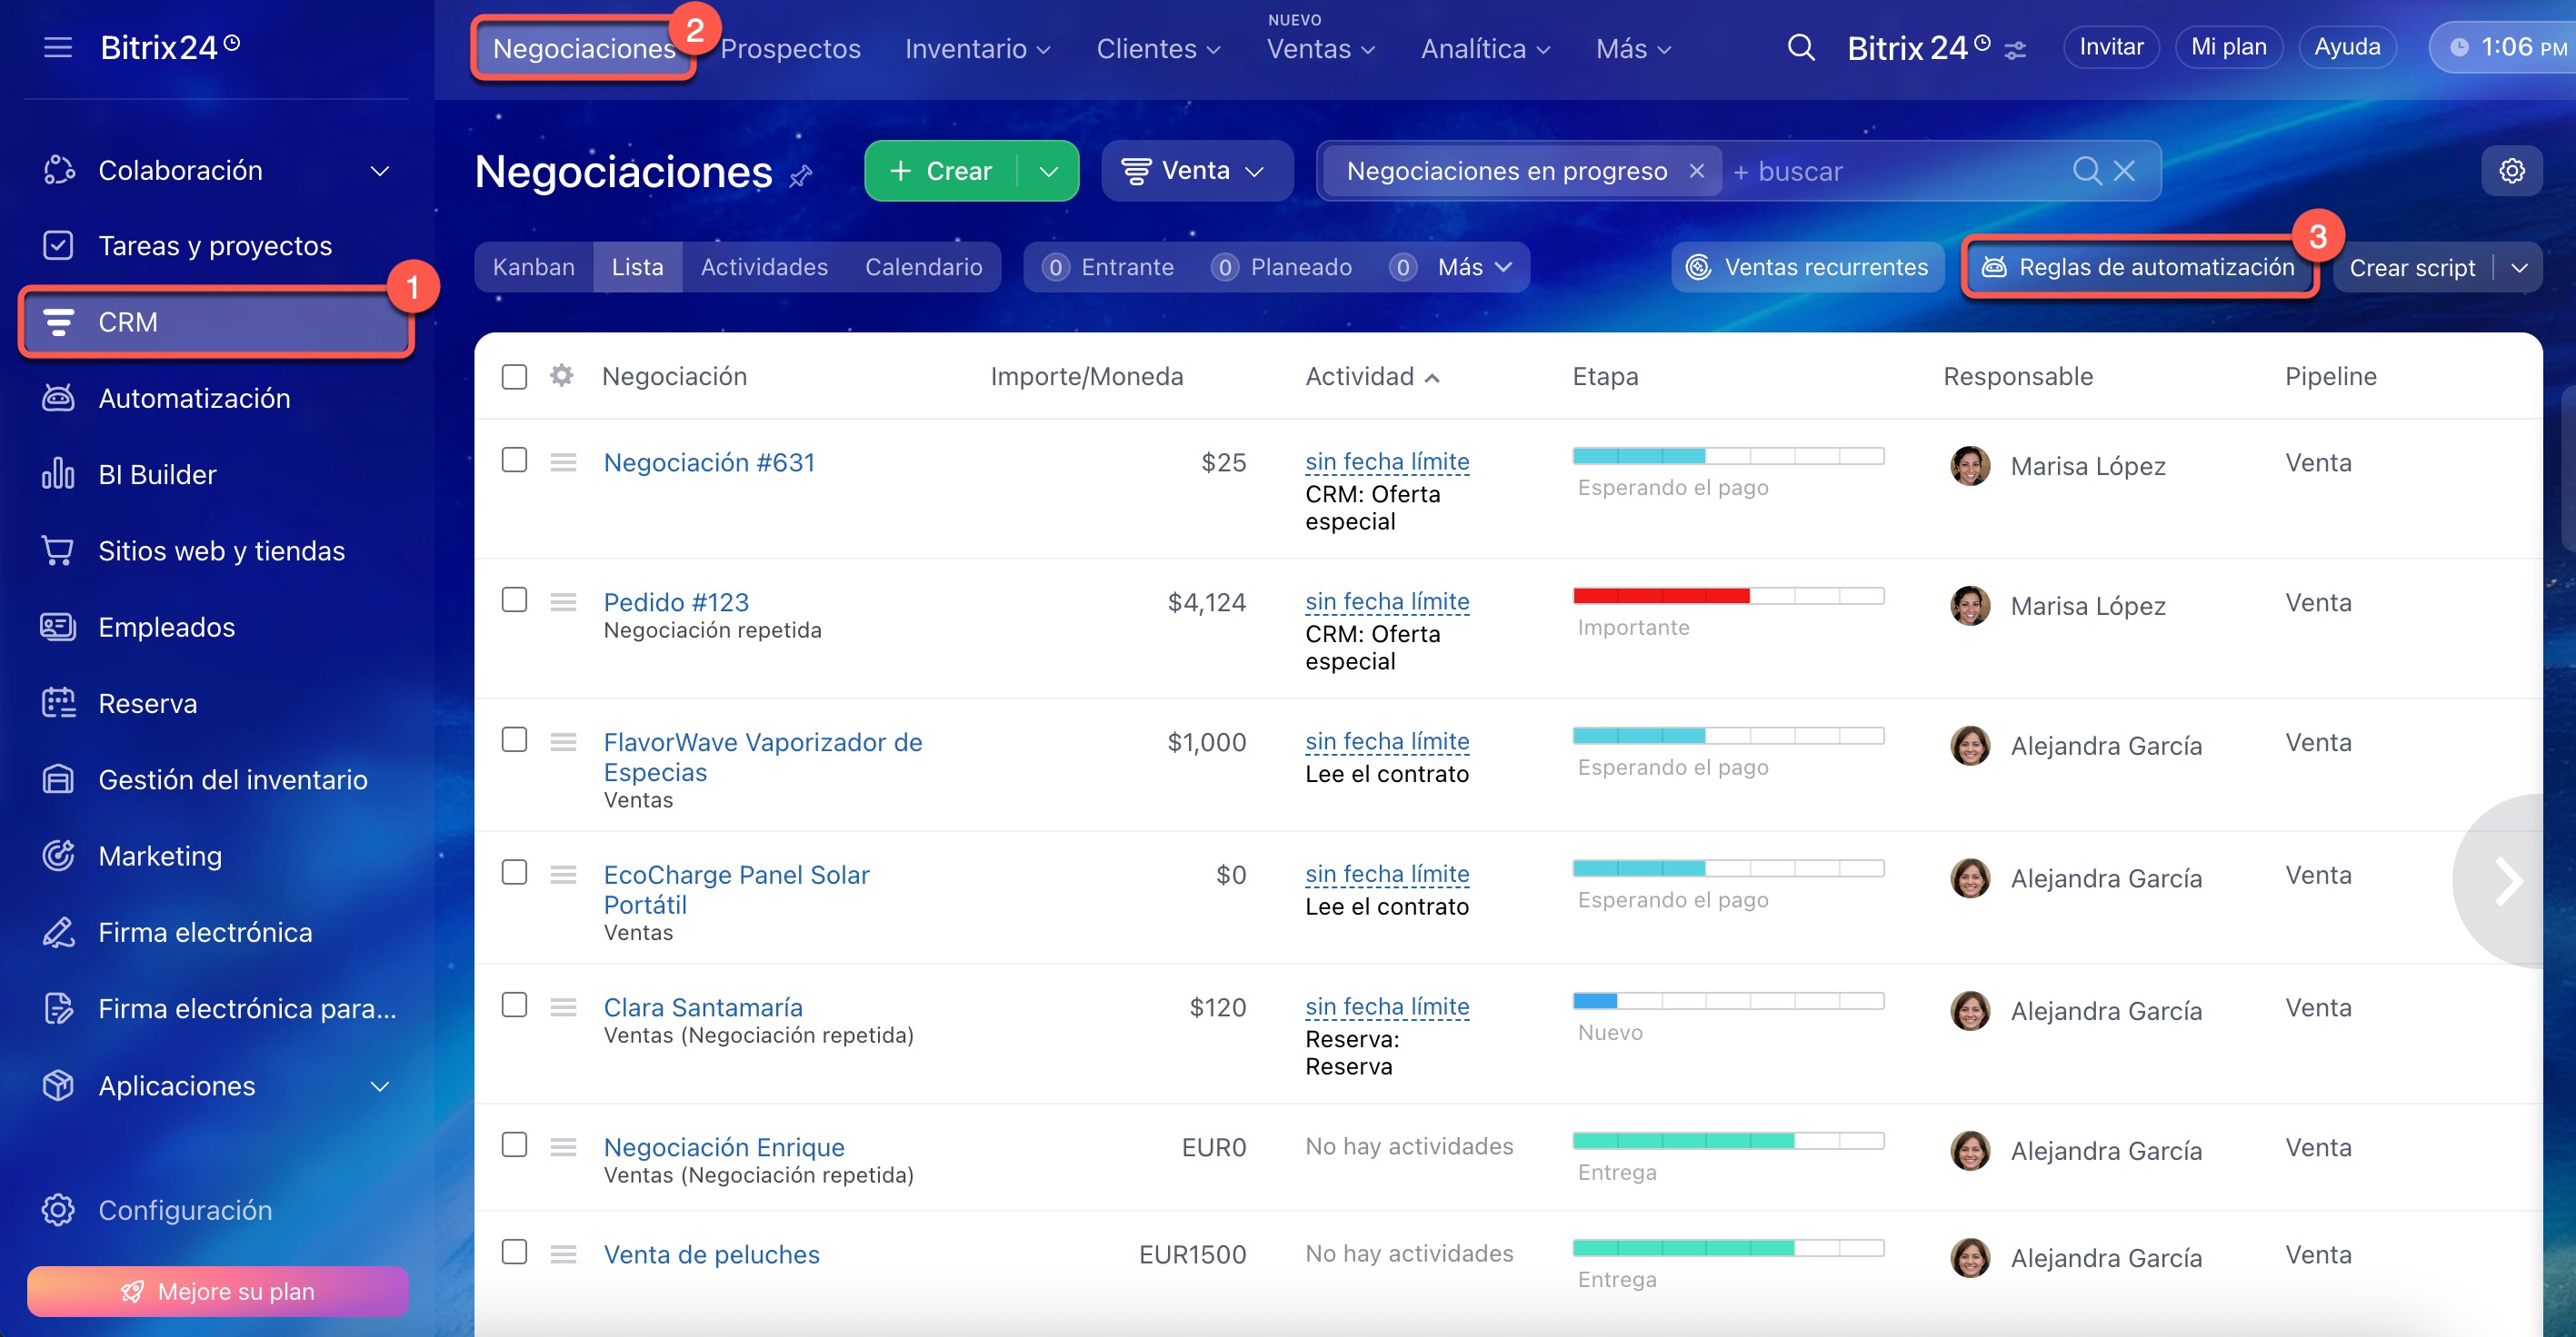
Task: Click the Ventas recurrentes button
Action: (1807, 267)
